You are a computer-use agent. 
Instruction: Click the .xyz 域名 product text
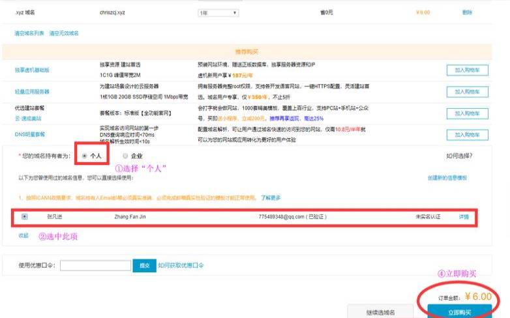click(x=25, y=12)
